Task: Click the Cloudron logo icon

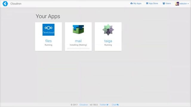Action: pos(5,4)
